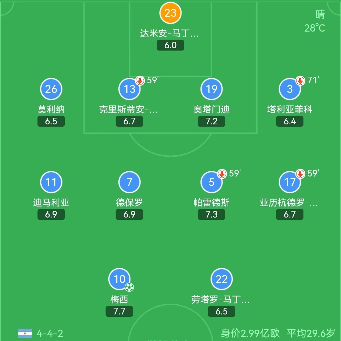
Task: Click Paredes' 7.3 rating badge
Action: (x=212, y=215)
